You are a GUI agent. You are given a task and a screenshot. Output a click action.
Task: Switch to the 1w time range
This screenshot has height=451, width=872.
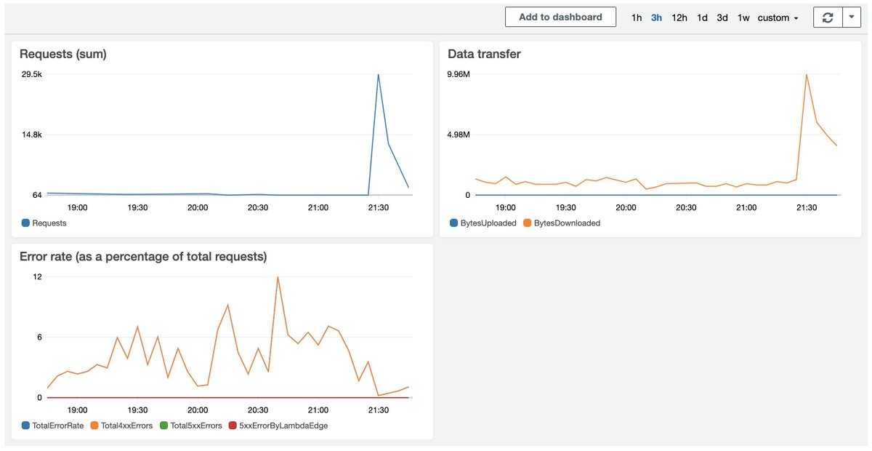coord(743,17)
